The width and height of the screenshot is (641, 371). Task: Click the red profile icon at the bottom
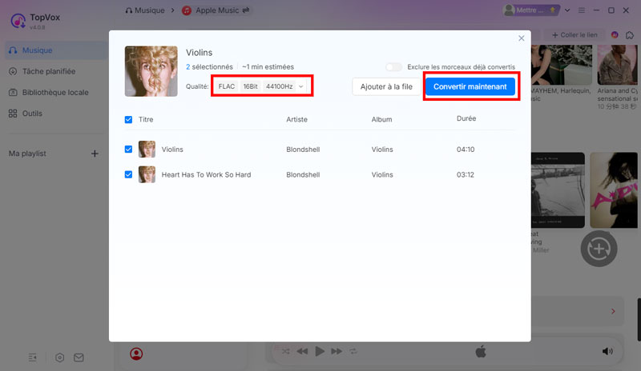pos(136,353)
